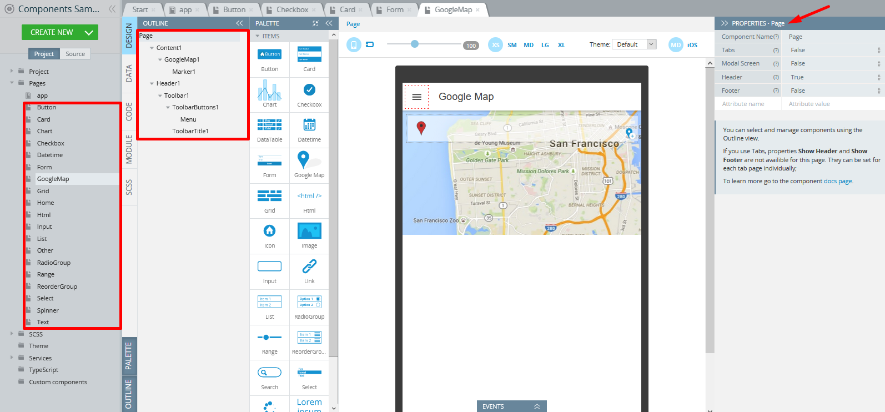Select the List palette component
885x412 pixels.
pyautogui.click(x=270, y=307)
